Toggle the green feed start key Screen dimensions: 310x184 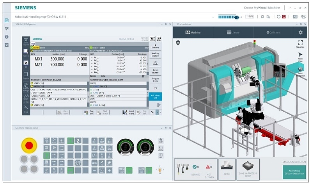point(149,170)
